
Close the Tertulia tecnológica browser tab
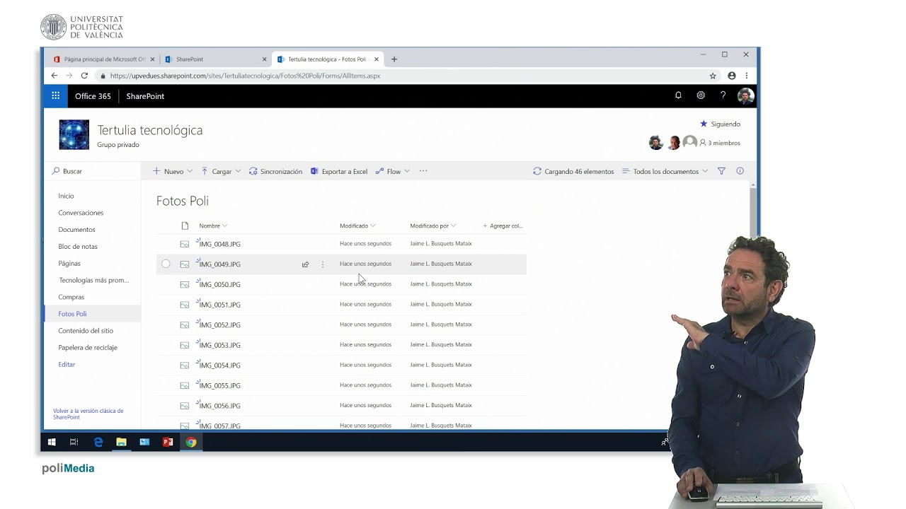coord(377,59)
